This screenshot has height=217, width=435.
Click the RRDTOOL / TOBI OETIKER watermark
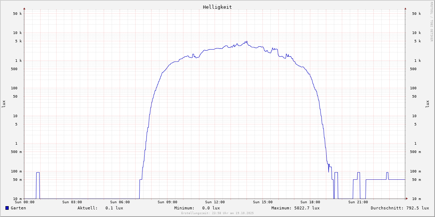pyautogui.click(x=431, y=21)
